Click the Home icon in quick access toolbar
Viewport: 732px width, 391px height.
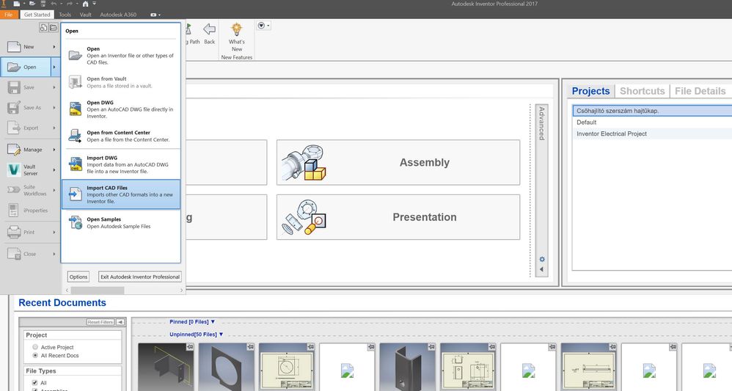coord(85,4)
